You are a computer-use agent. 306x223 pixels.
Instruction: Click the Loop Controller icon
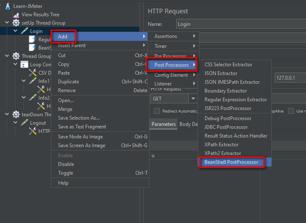tap(24, 65)
